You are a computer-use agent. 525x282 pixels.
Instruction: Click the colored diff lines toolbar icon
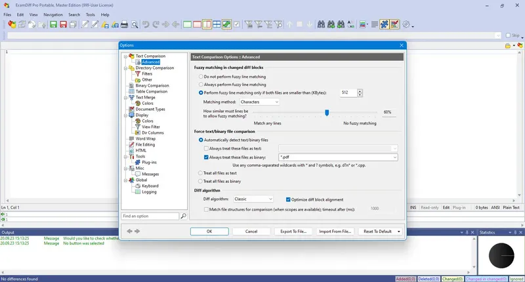tap(362, 24)
